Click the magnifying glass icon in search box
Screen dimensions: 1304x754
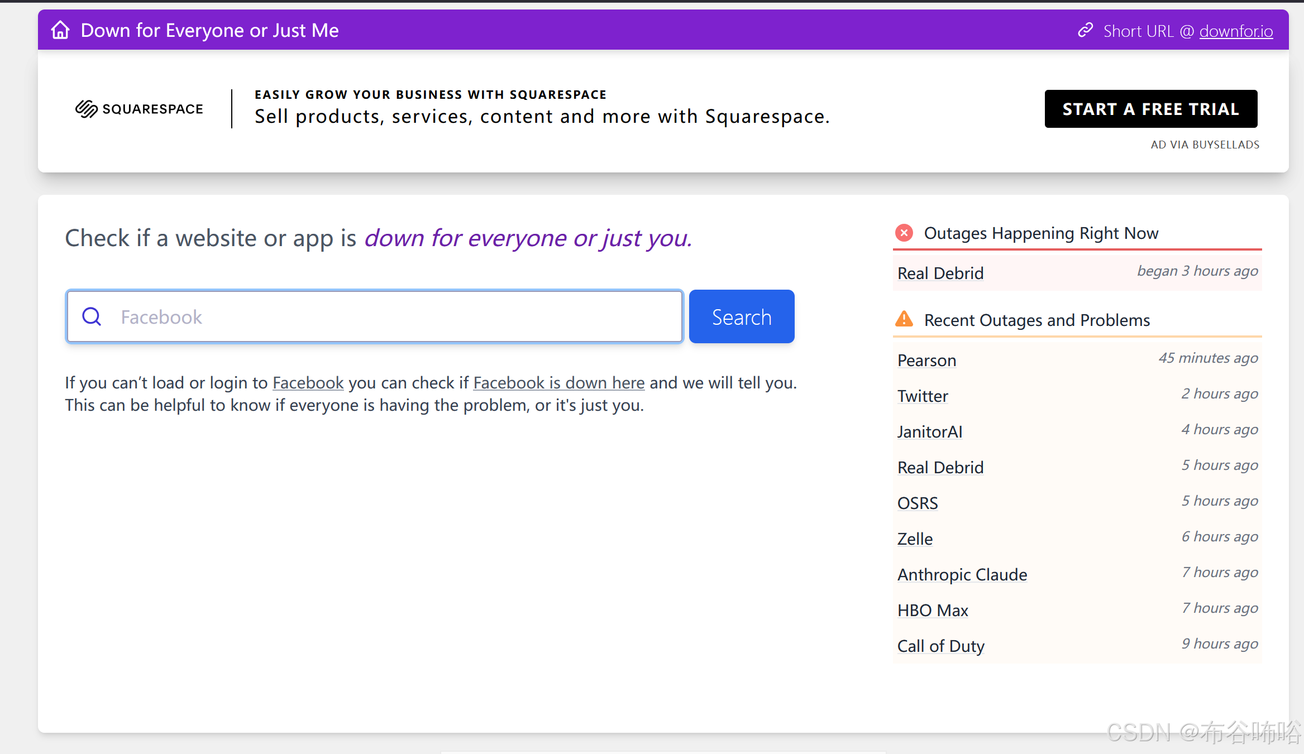pyautogui.click(x=92, y=316)
